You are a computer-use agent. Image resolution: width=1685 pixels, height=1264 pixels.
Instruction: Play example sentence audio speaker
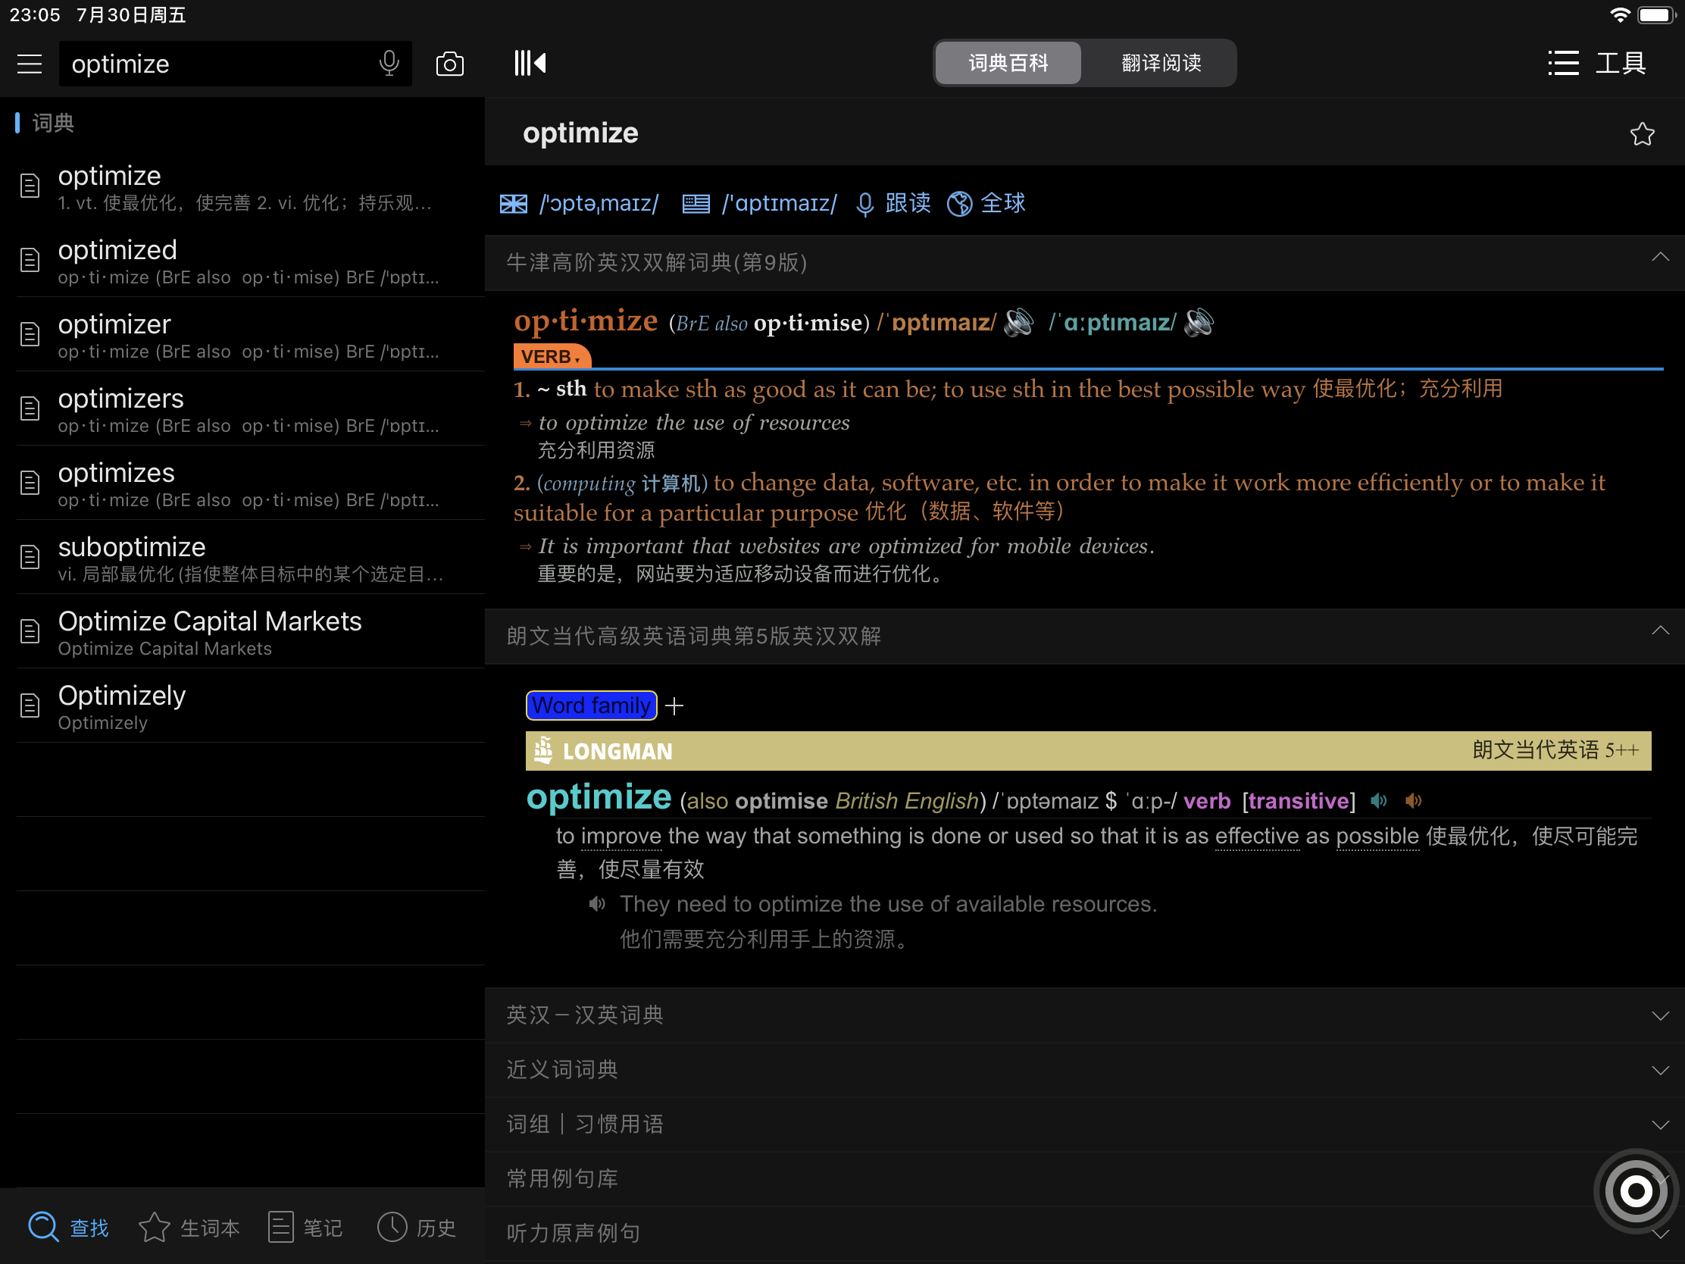pyautogui.click(x=597, y=904)
